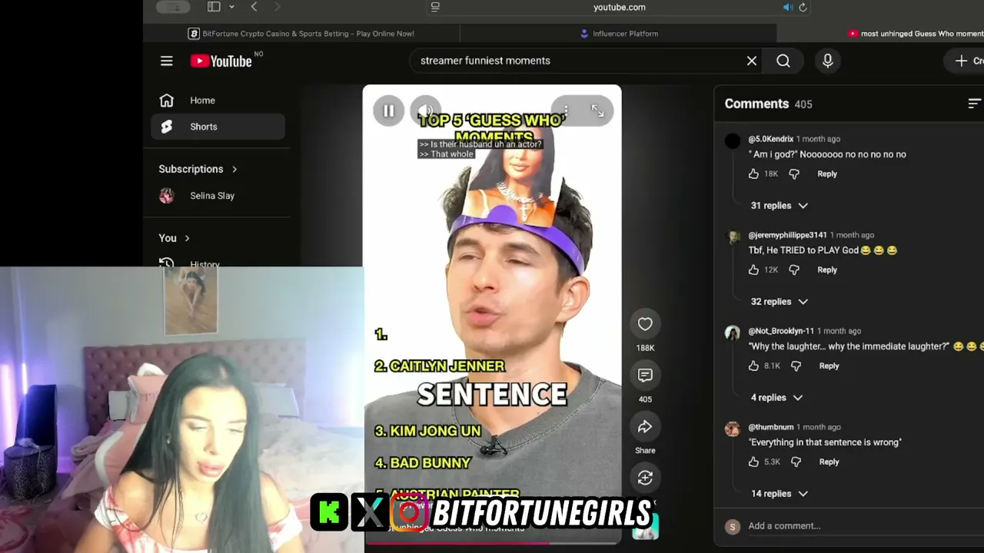Screen dimensions: 984x553
Task: Show Safari's sidebar
Action: click(x=214, y=7)
